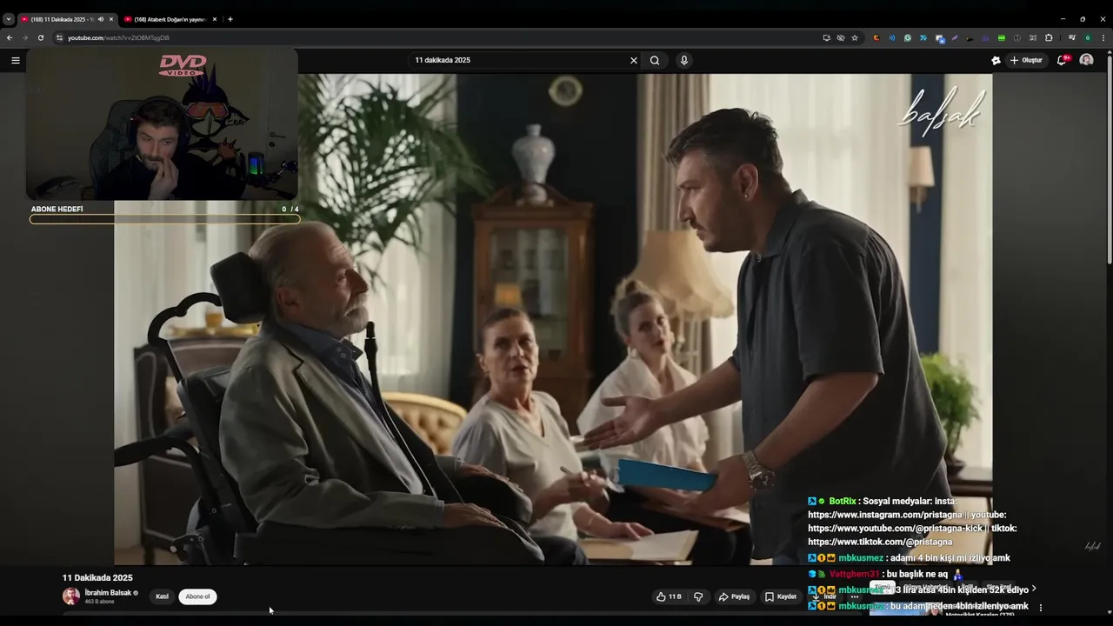Like the video with thumbs up

pyautogui.click(x=669, y=596)
